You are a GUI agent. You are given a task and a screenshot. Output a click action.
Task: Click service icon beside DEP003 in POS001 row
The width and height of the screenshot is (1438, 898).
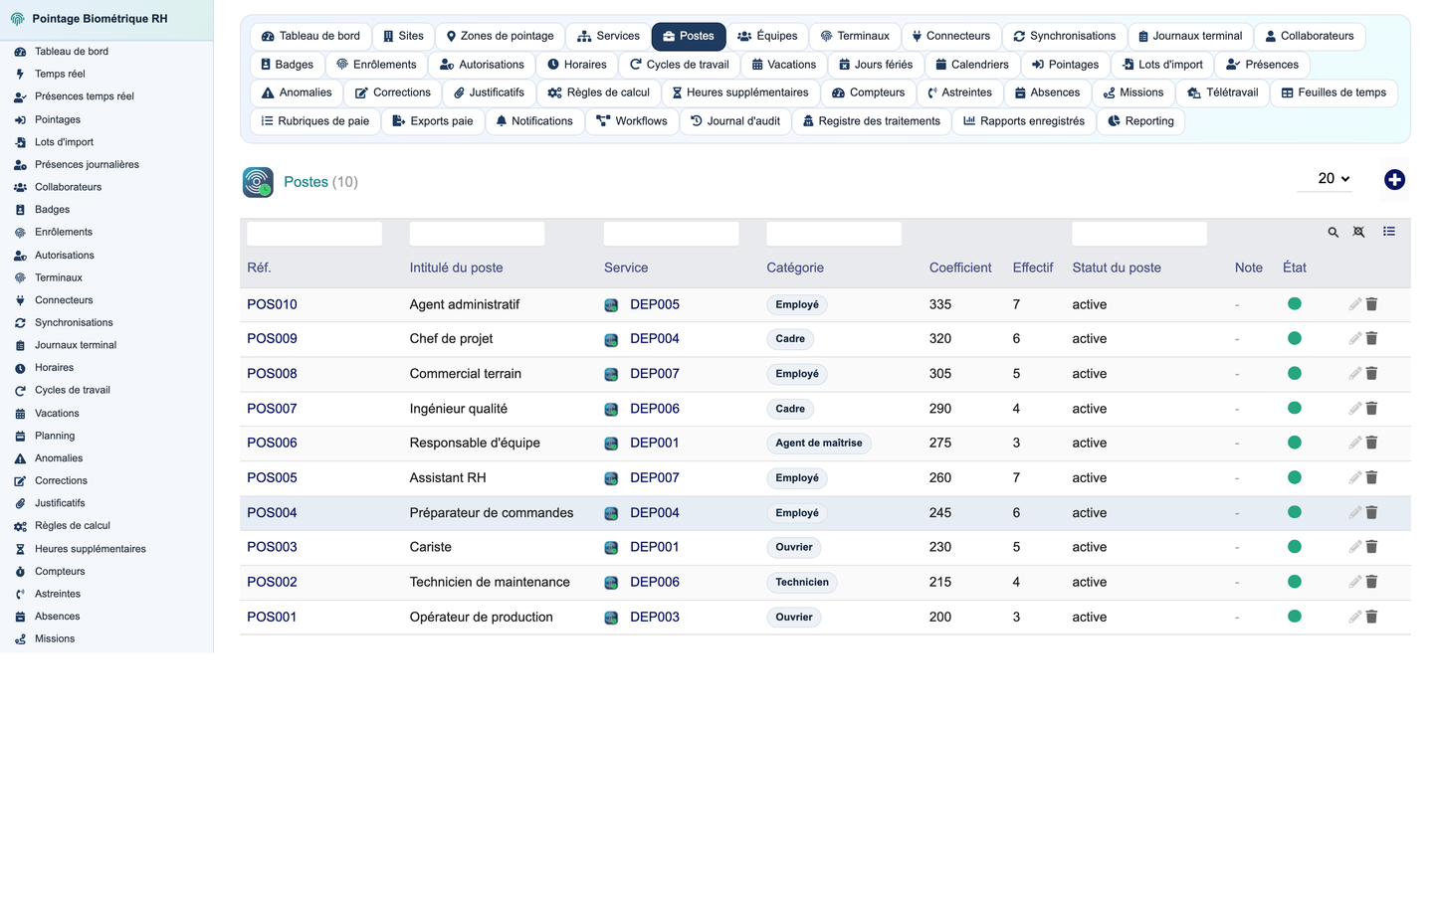[611, 618]
